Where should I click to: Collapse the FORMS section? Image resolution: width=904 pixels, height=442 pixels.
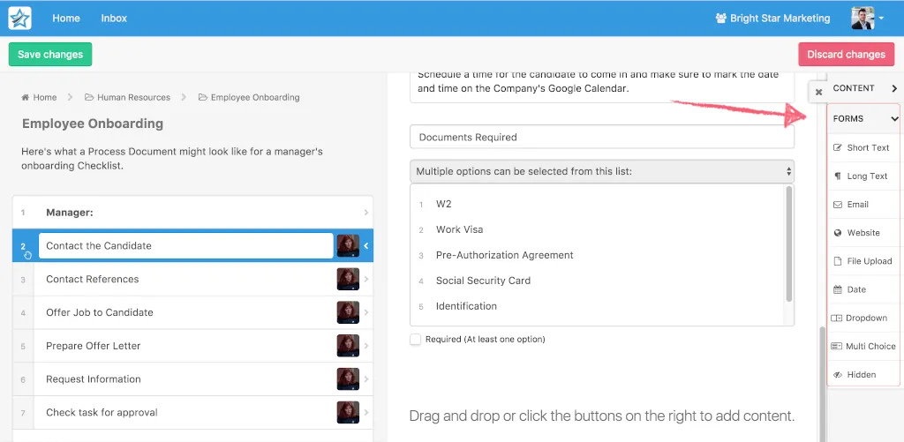click(863, 119)
